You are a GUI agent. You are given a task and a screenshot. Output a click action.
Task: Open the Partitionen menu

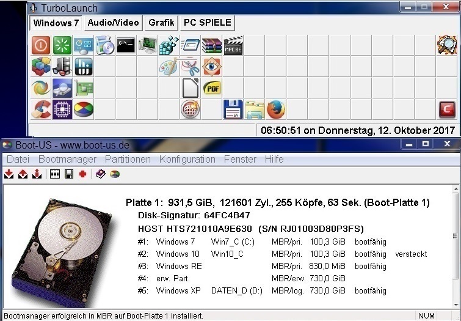coord(128,160)
